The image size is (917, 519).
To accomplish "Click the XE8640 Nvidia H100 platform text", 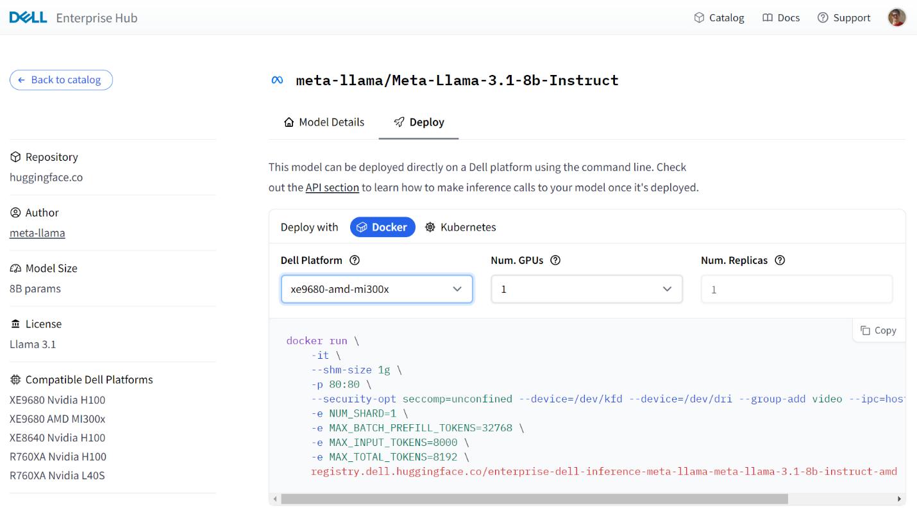I will coord(57,438).
